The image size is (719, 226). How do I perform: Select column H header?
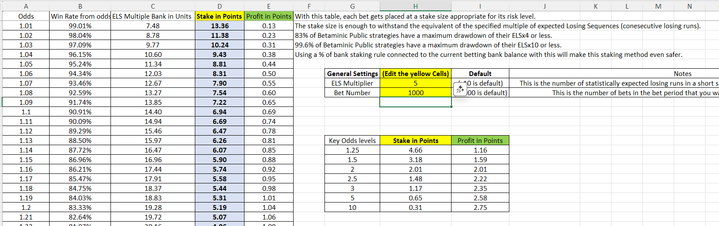[x=415, y=6]
